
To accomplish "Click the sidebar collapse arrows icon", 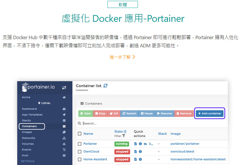I will pos(64,88).
